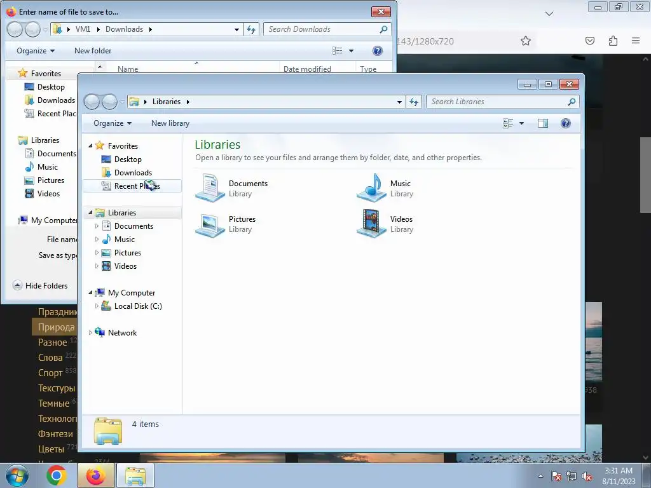Show the preview pane in Libraries window
The width and height of the screenshot is (651, 488).
(x=543, y=123)
